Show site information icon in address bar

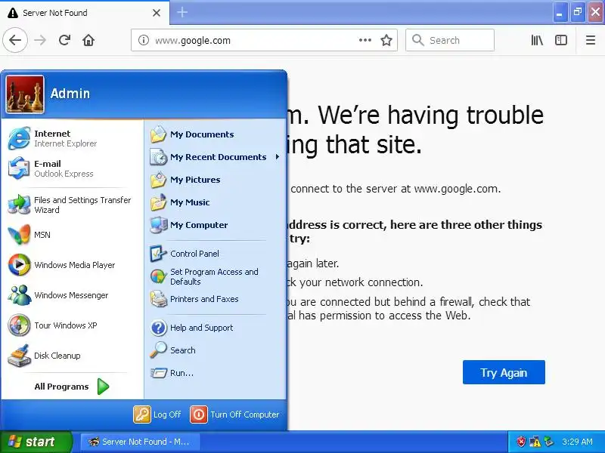click(x=144, y=40)
